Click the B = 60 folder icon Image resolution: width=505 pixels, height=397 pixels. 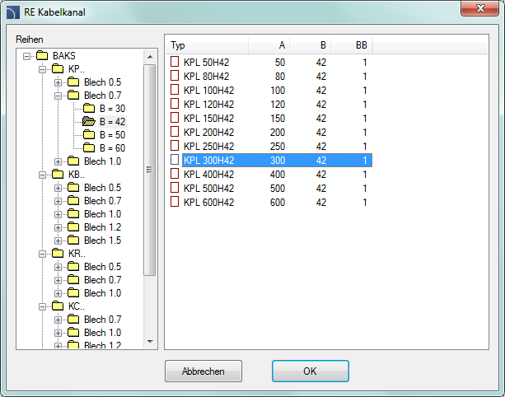(x=88, y=148)
